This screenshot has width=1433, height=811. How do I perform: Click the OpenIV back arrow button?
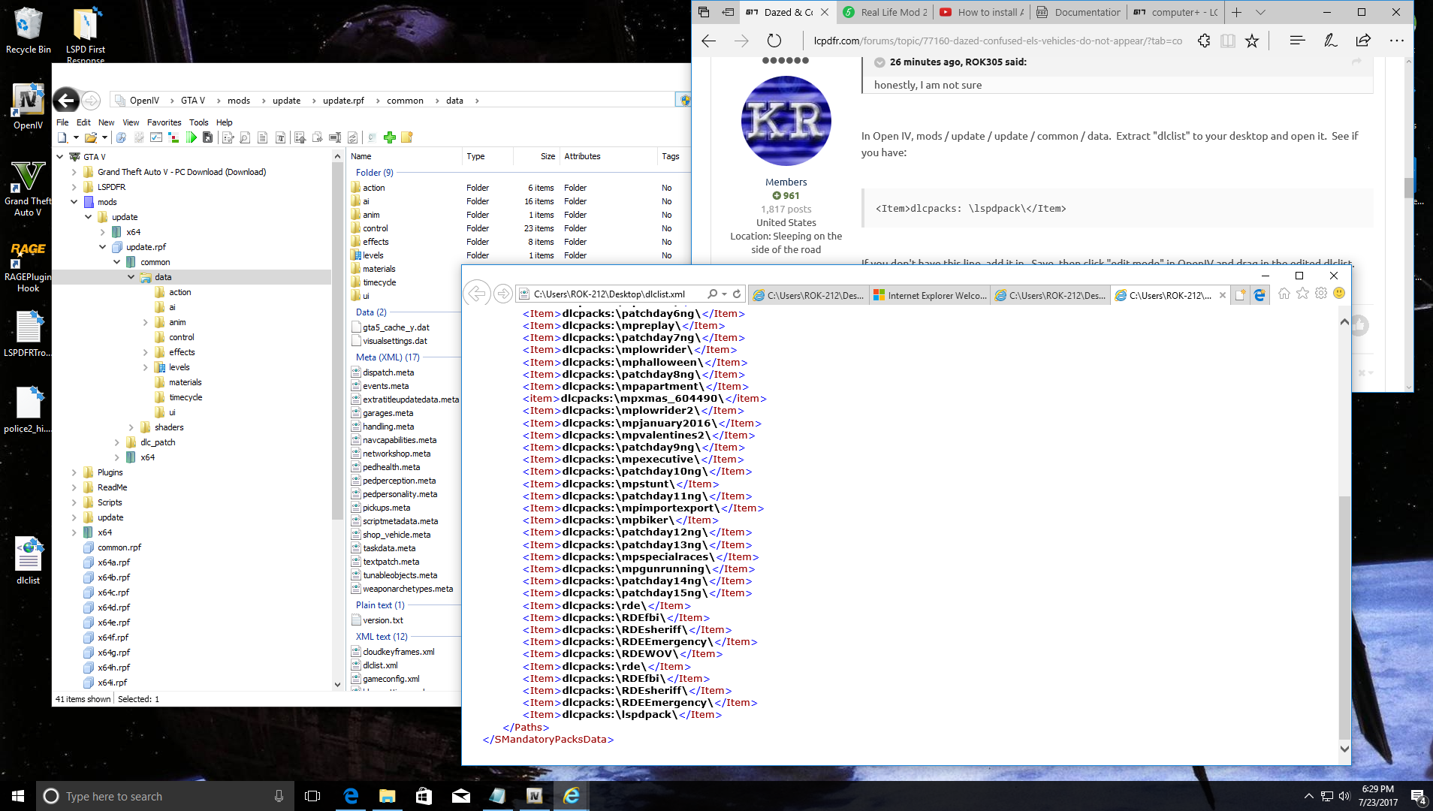click(66, 100)
